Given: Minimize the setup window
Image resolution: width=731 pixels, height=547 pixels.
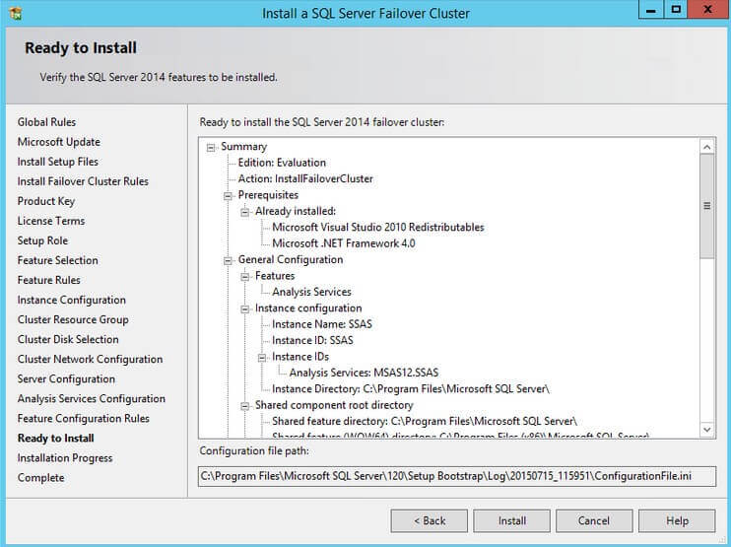Looking at the screenshot, I should click(651, 10).
